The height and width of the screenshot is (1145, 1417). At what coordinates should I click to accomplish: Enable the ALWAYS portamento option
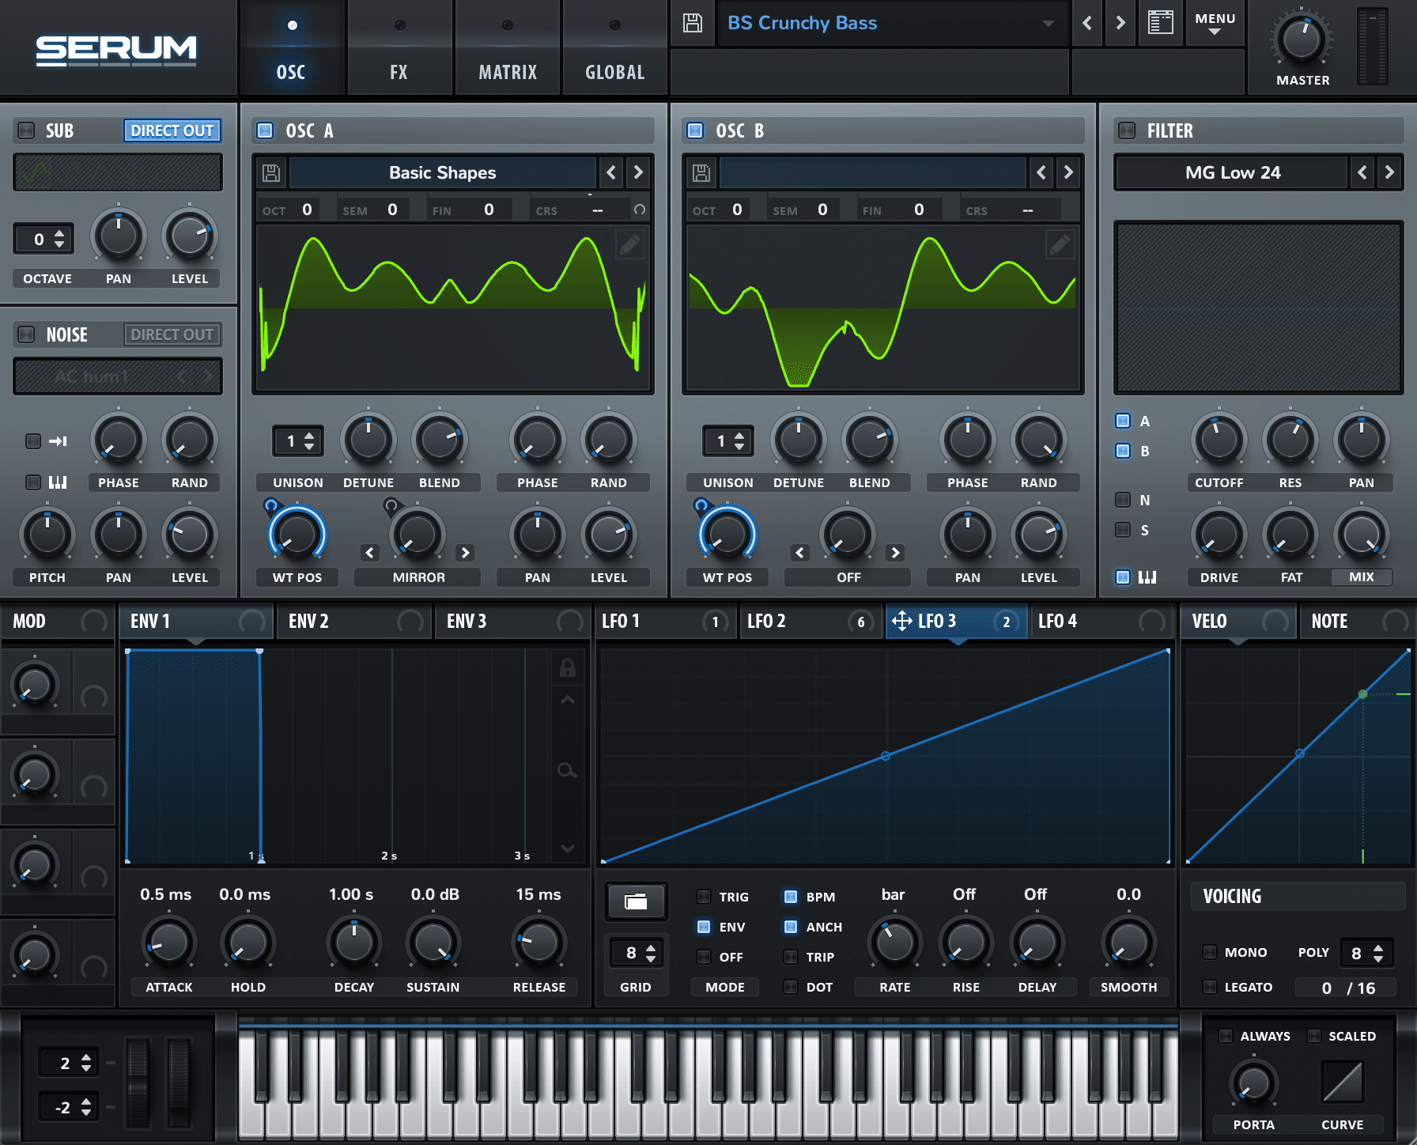coord(1226,1036)
